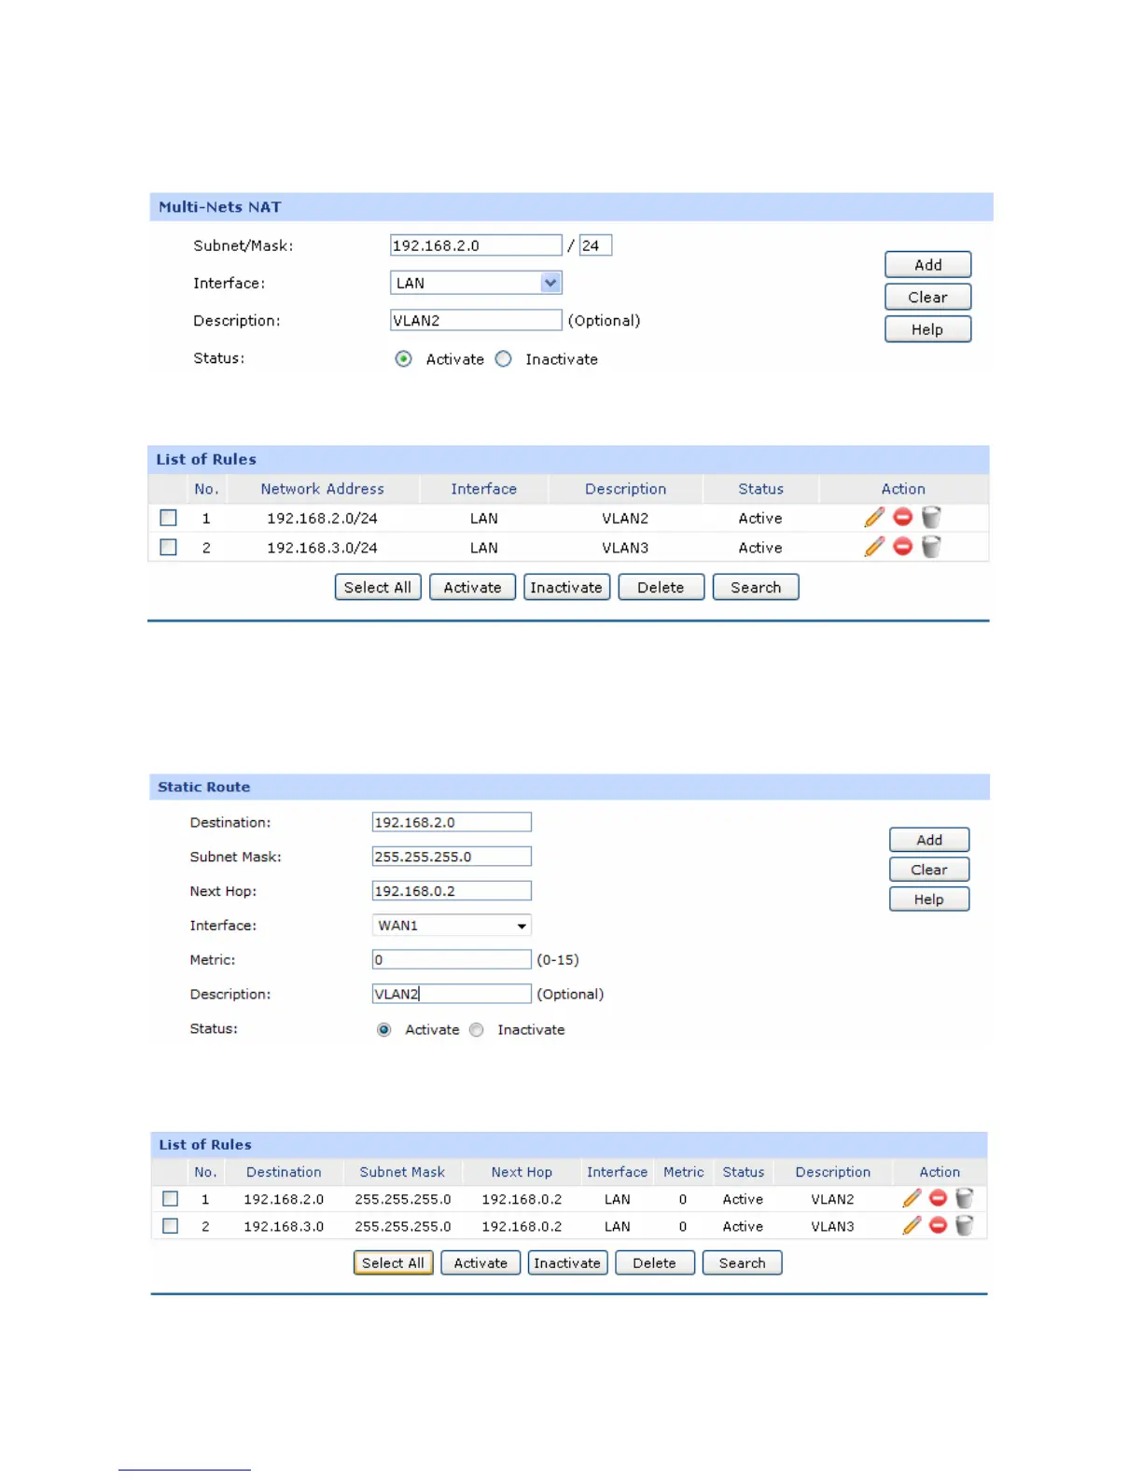
Task: Click trash icon for static route 192.168.3.0
Action: pyautogui.click(x=965, y=1225)
